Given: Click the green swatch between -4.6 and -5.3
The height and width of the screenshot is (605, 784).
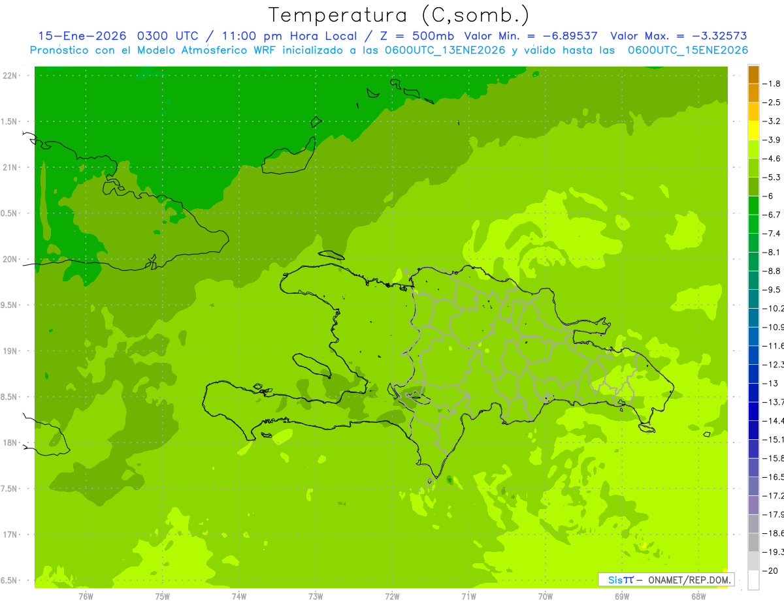Looking at the screenshot, I should point(753,168).
